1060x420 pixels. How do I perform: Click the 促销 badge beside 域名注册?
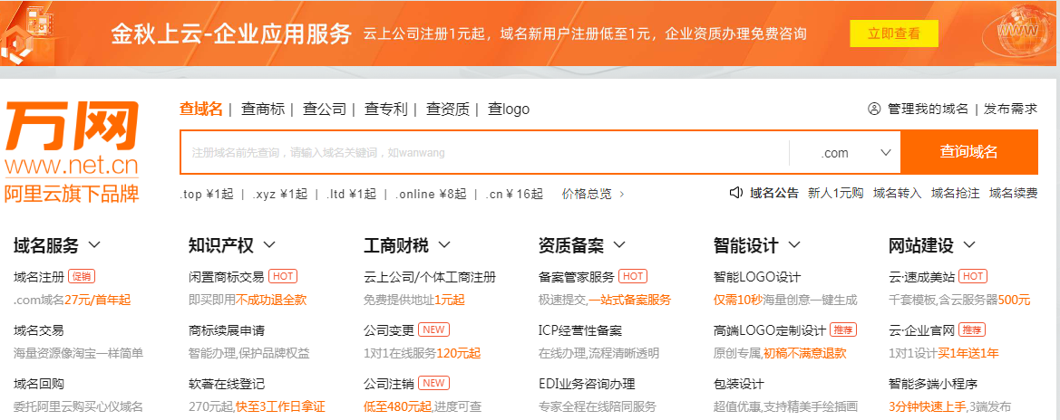pyautogui.click(x=82, y=276)
